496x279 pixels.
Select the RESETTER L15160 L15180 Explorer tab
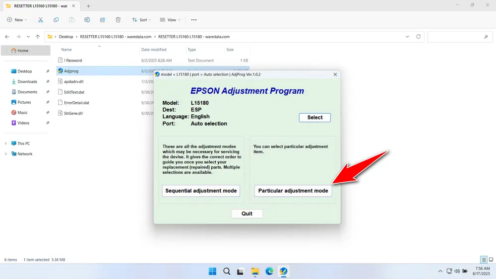[41, 6]
